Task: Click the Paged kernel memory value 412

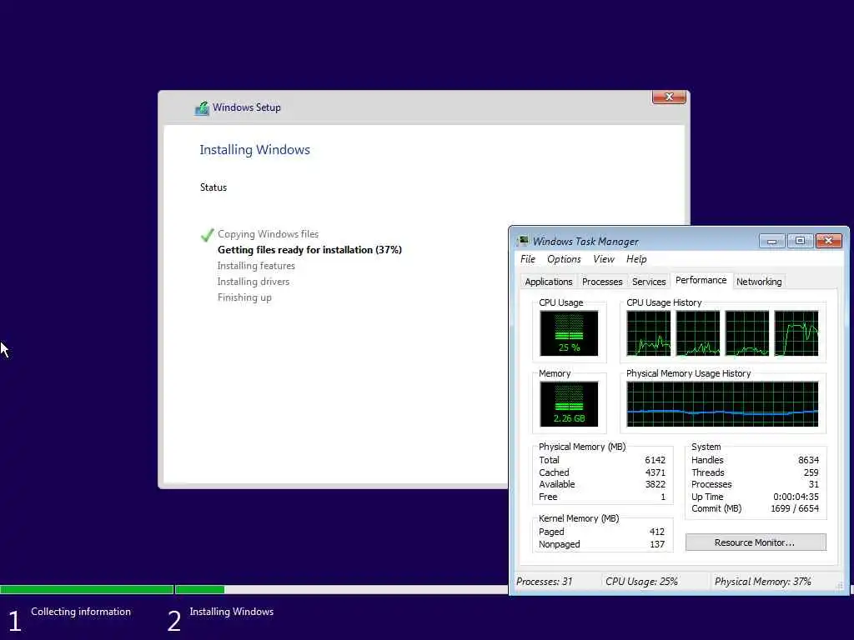Action: tap(657, 532)
